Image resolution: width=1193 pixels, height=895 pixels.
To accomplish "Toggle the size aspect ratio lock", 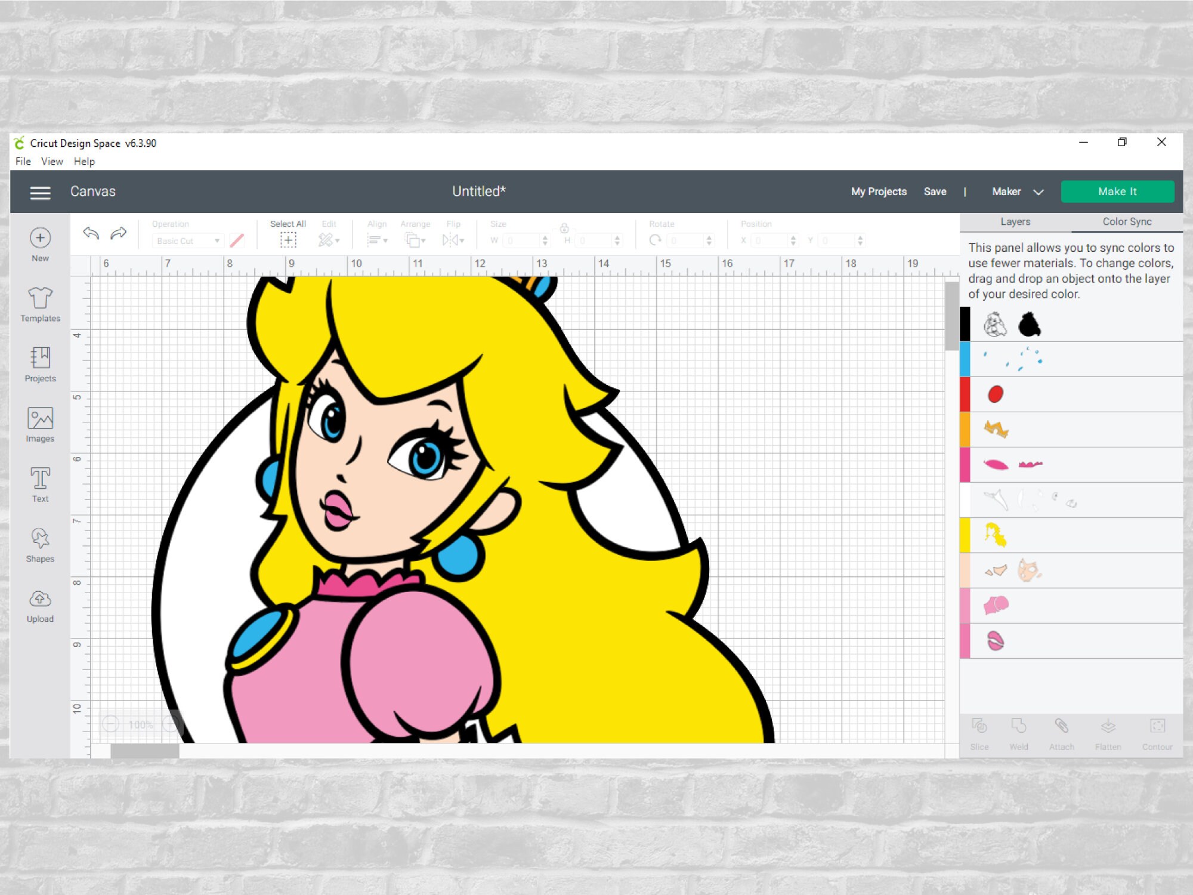I will pos(564,228).
